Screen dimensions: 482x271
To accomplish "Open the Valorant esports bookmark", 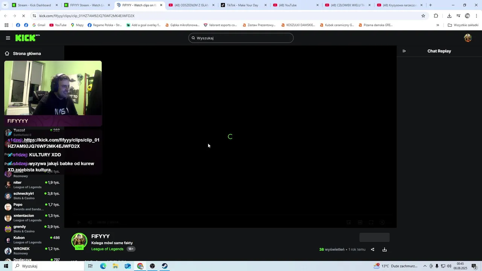I will pos(220,25).
